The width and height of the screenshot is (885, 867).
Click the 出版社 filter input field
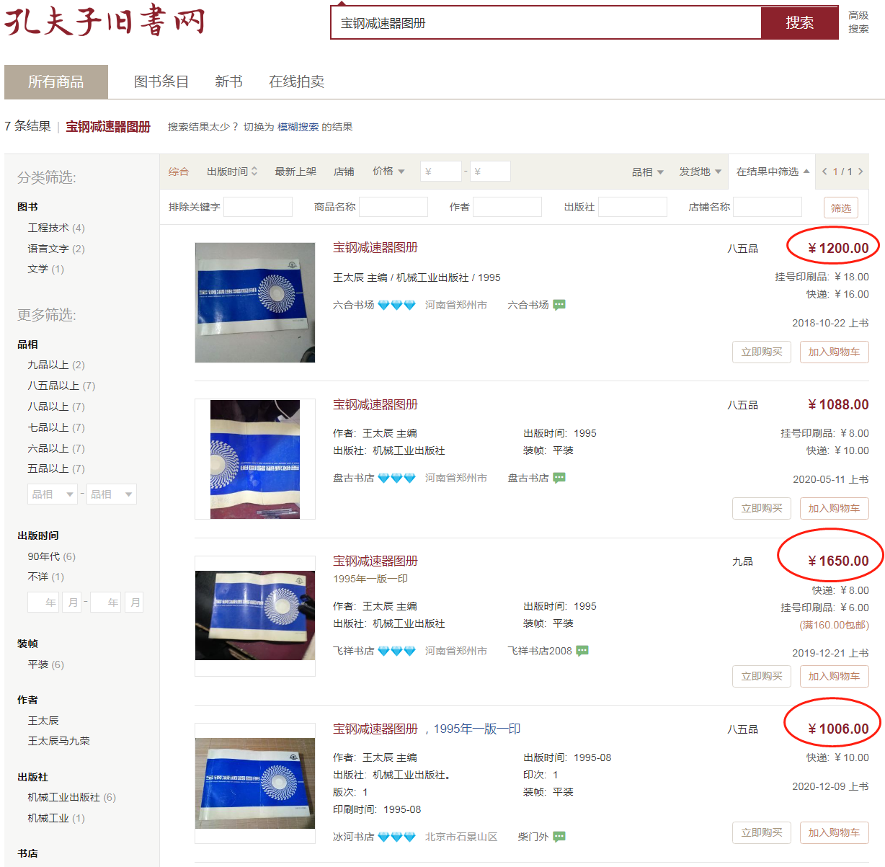(x=633, y=207)
